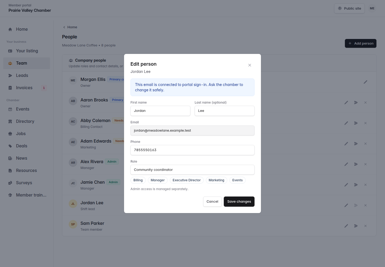Cancel editing Jordan Lee
Viewport: 385px width, 267px height.
pos(212,202)
